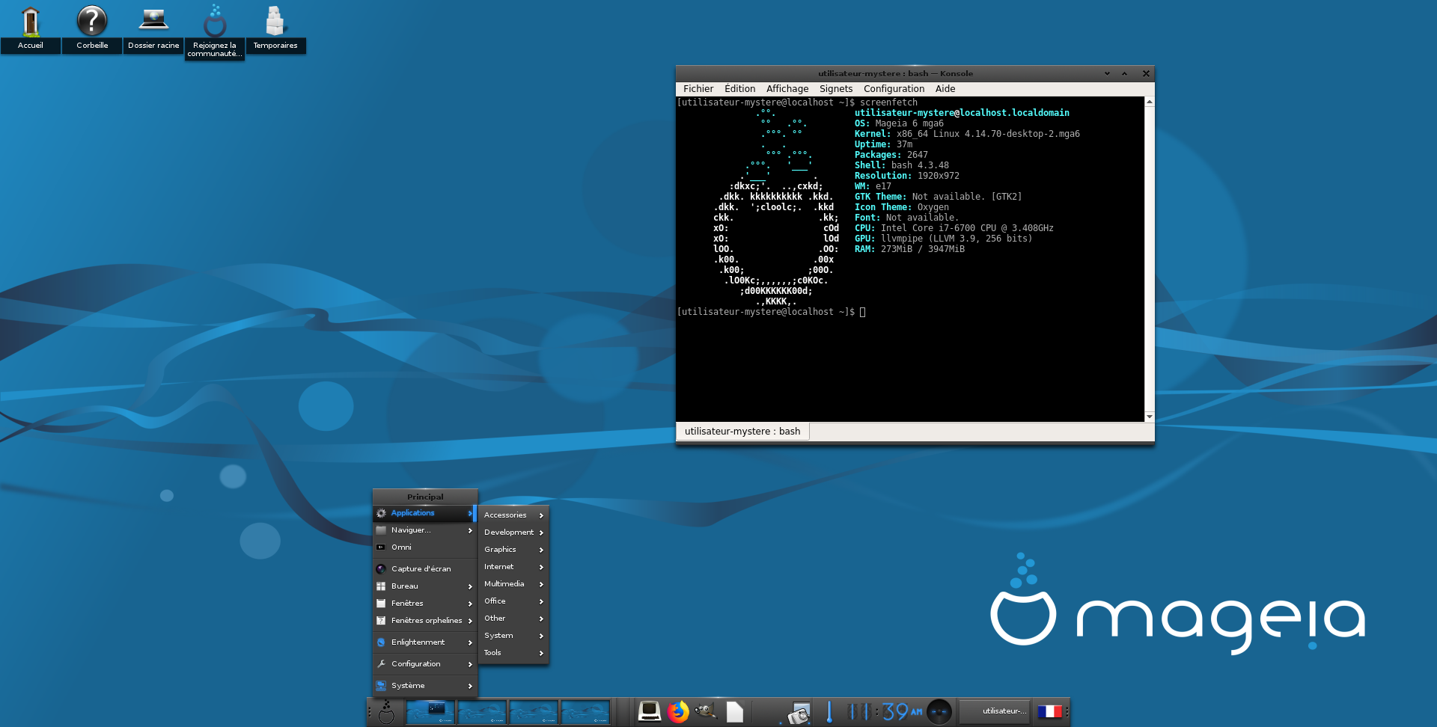The image size is (1437, 727).
Task: Click the French flag keyboard layout icon
Action: [x=1049, y=711]
